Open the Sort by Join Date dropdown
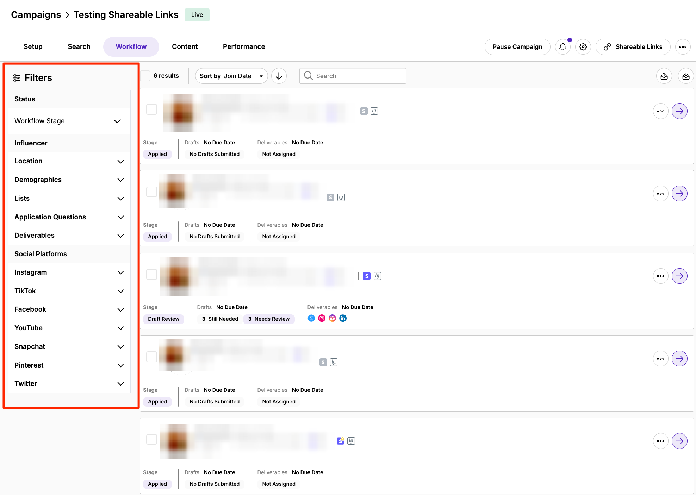The image size is (696, 495). click(x=231, y=76)
